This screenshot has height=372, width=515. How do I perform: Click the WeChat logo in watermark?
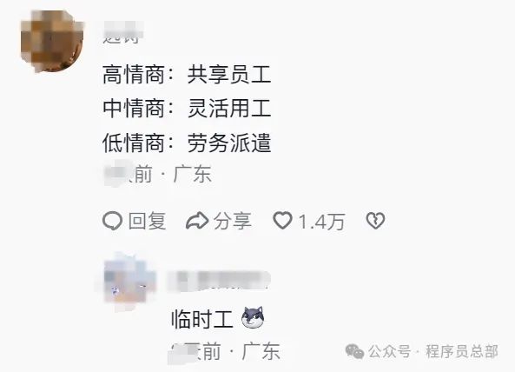click(354, 351)
